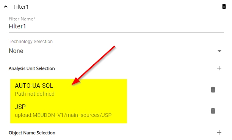Click the Filter Name input field

[116, 26]
